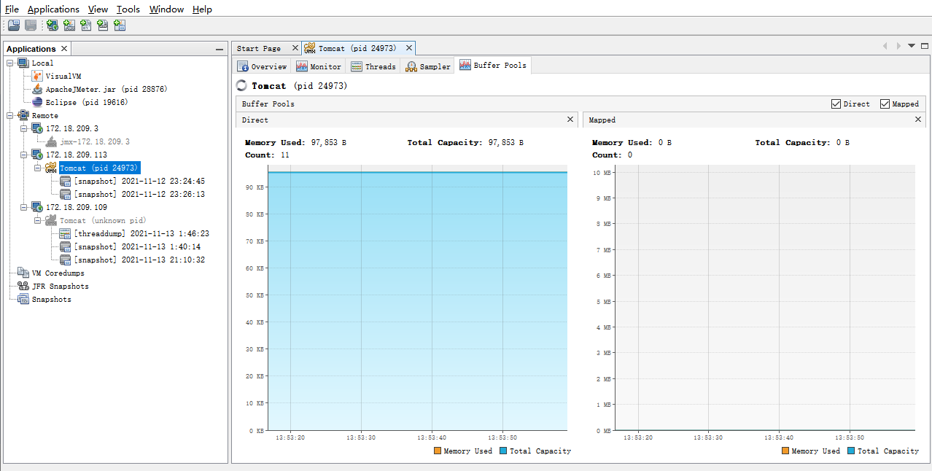The height and width of the screenshot is (471, 932).
Task: Click the Load Snapshot toolbar icon
Action: coord(14,26)
